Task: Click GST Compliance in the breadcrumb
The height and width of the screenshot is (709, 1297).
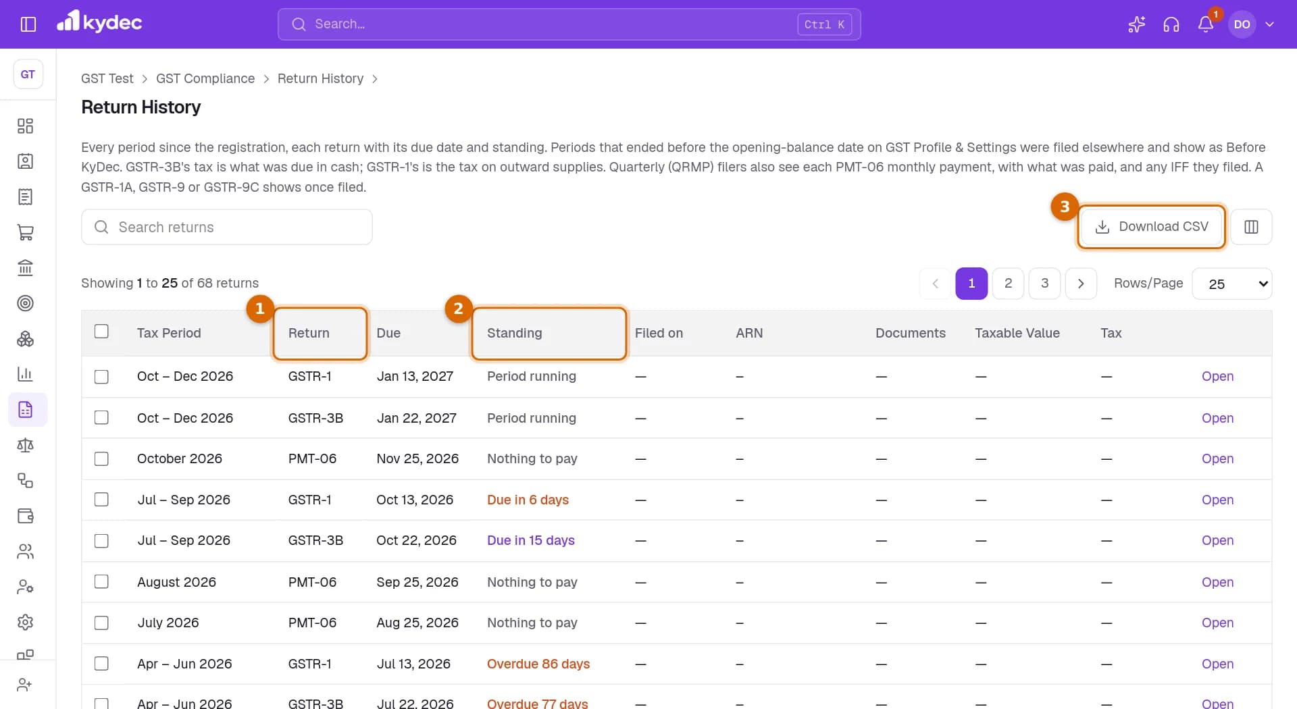Action: coord(205,78)
